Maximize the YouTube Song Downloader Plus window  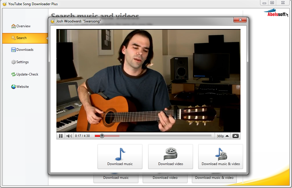[x=272, y=3]
